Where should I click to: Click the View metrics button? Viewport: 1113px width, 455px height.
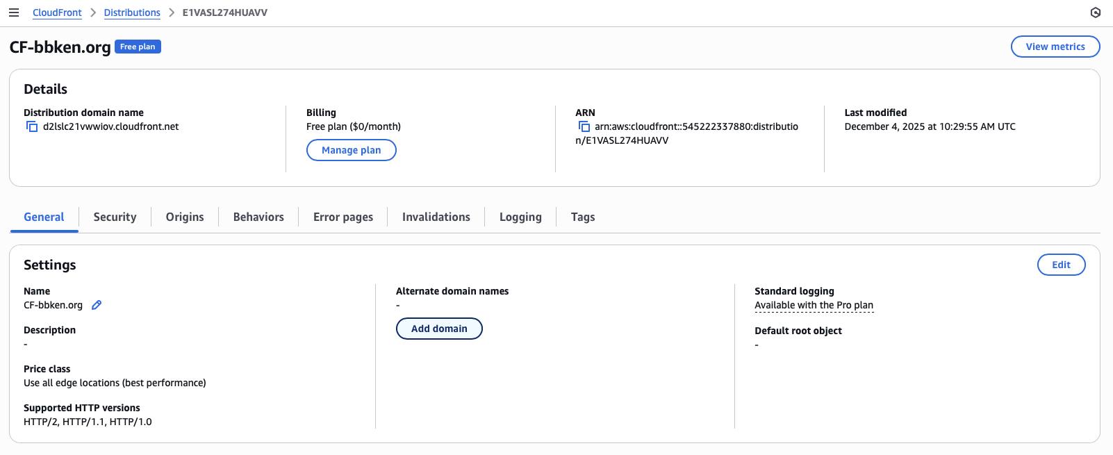tap(1055, 47)
